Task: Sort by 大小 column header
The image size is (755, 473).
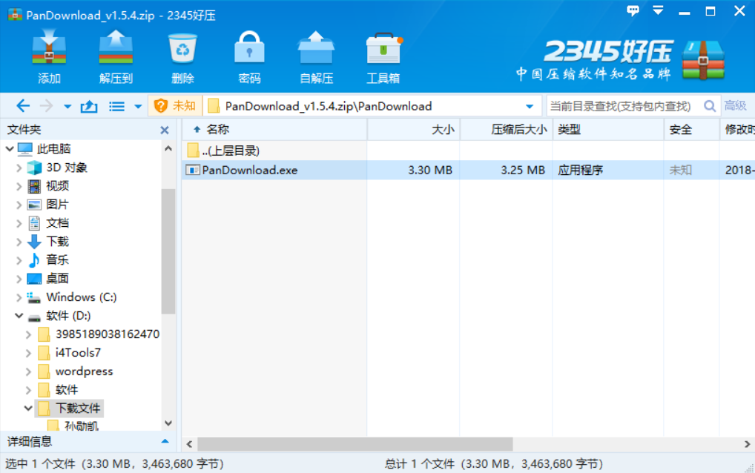Action: coord(414,130)
